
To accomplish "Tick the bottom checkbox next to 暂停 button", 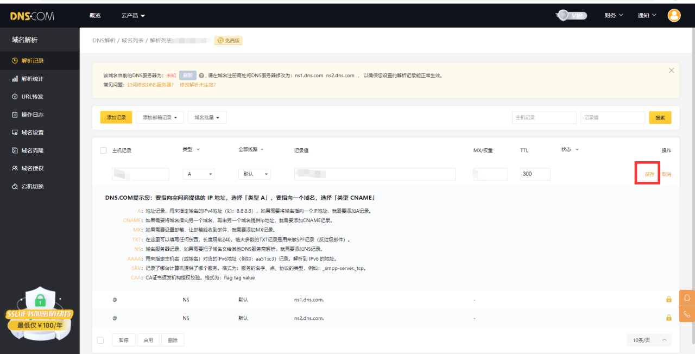I will 100,340.
